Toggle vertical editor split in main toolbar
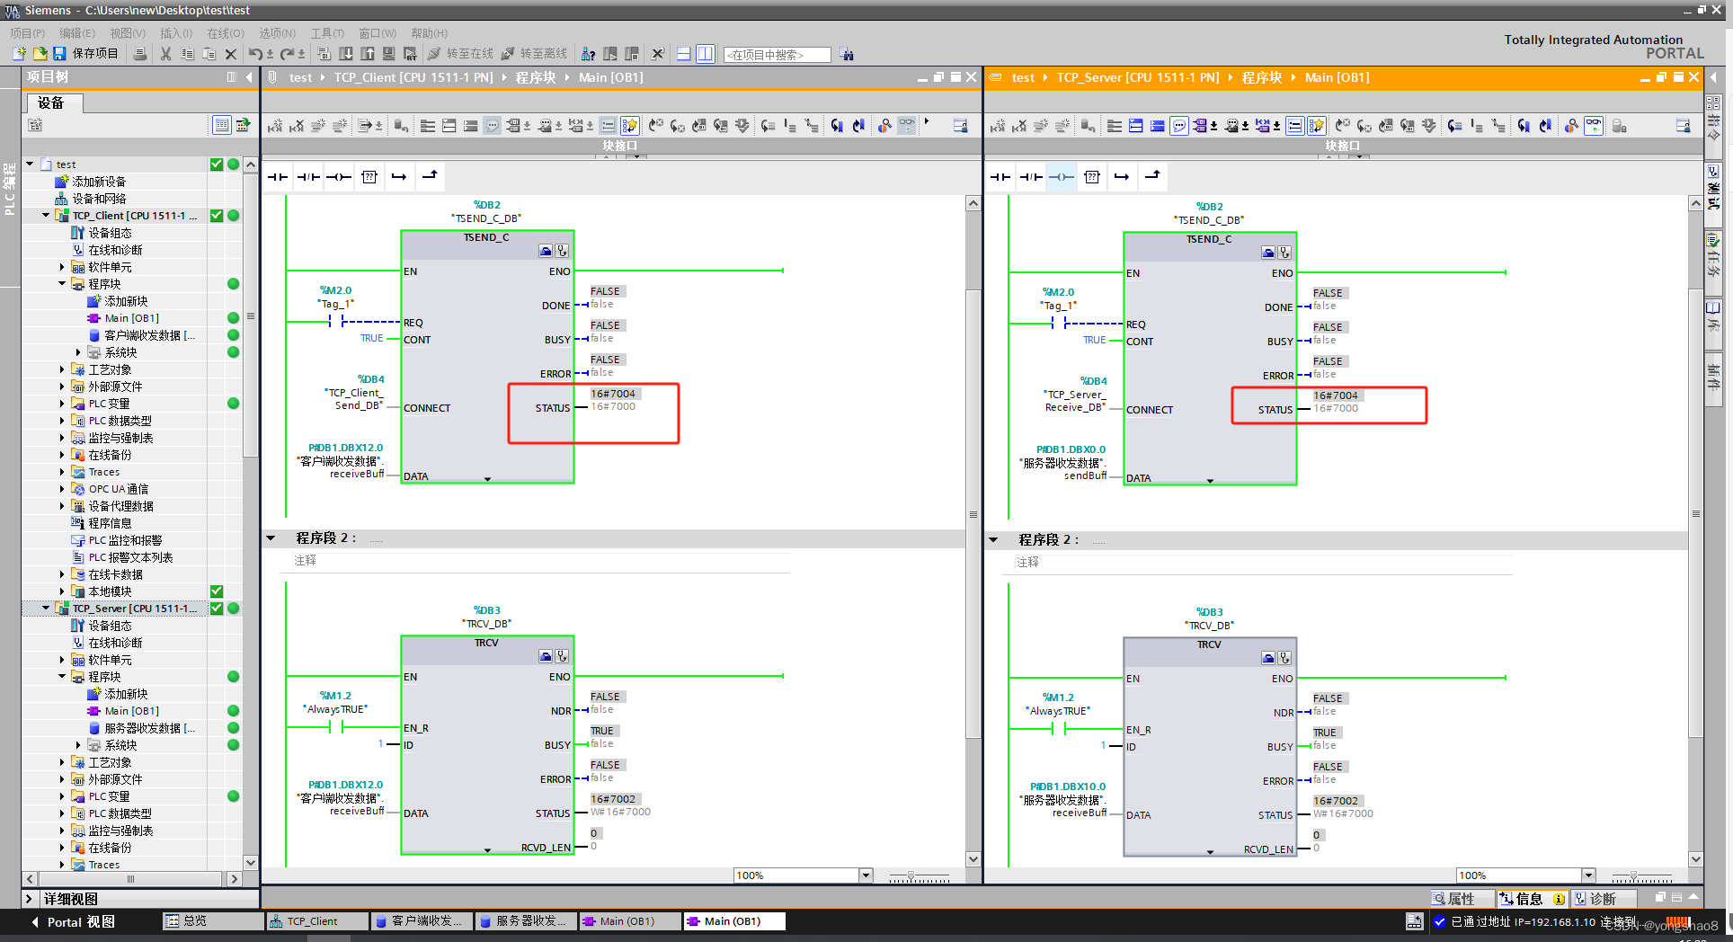The height and width of the screenshot is (942, 1733). pyautogui.click(x=706, y=54)
